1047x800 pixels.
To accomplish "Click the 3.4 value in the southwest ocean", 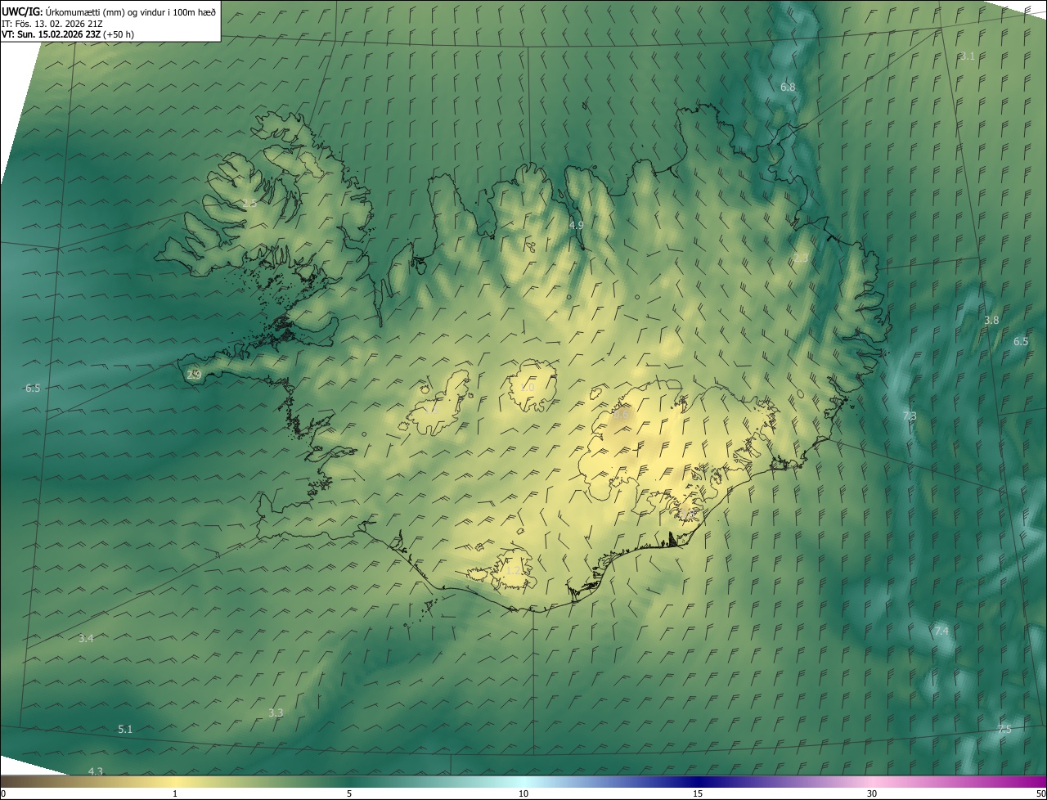I will pyautogui.click(x=86, y=638).
